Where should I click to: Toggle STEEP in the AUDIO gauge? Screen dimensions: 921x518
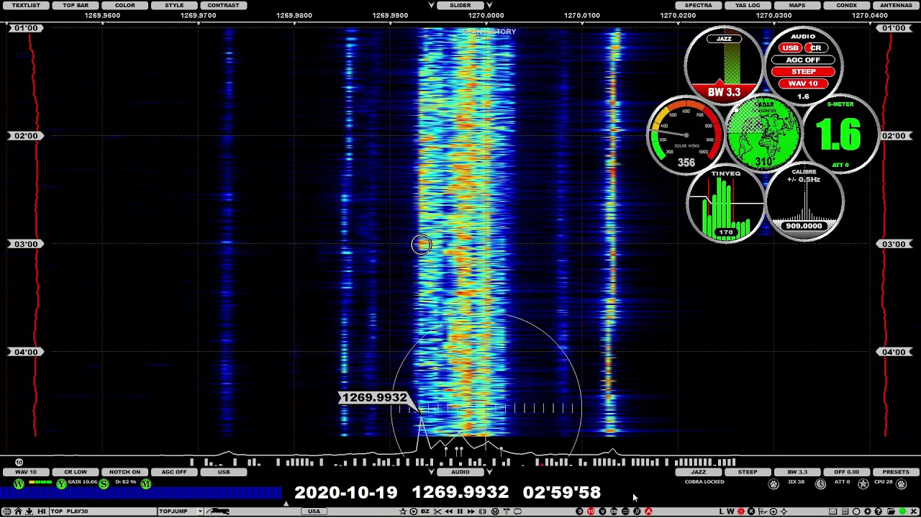803,71
